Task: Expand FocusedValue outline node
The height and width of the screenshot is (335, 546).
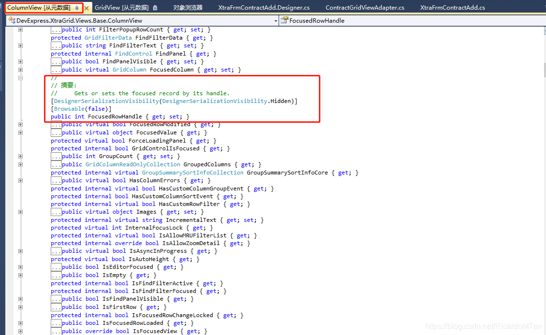Action: 21,132
